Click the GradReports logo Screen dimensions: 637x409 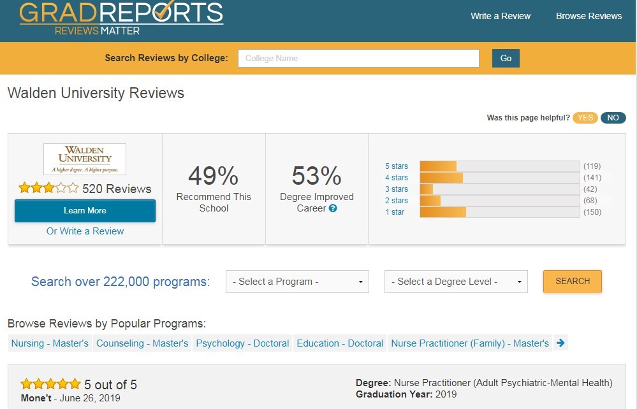tap(121, 18)
